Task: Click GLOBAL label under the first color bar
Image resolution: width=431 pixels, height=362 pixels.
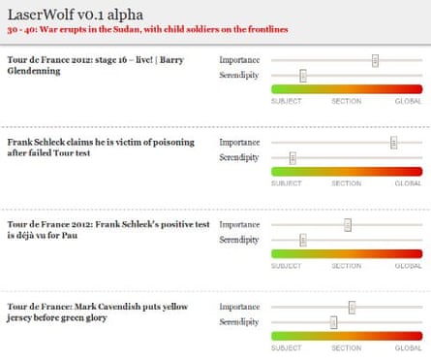Action: pos(408,101)
